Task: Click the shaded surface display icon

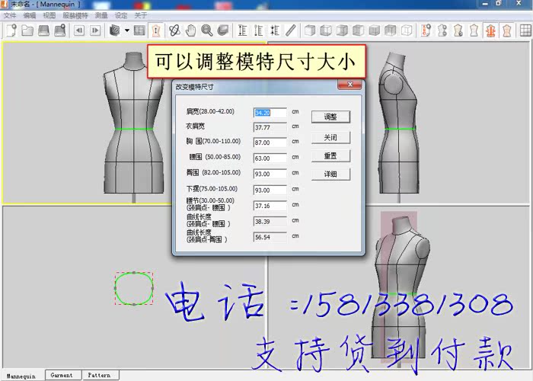Action: [x=222, y=30]
